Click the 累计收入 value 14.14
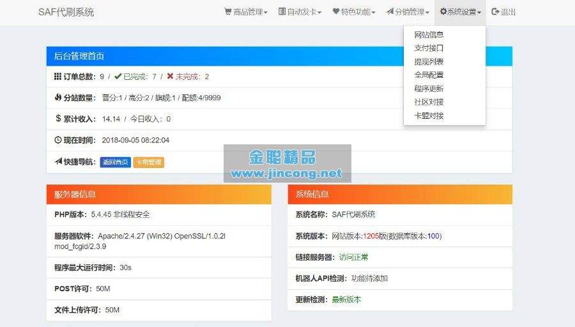 (x=111, y=119)
